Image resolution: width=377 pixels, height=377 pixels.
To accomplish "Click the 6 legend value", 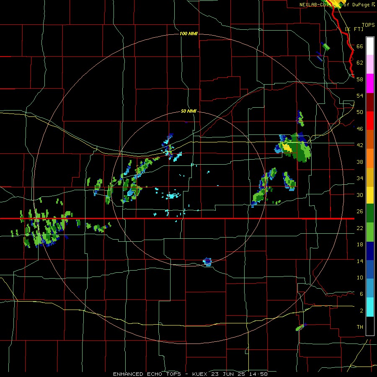I will [x=361, y=294].
